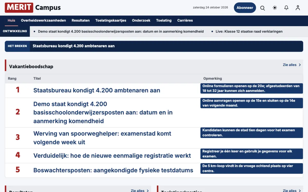Viewport: 308px width, 192px height.
Task: Click the Vakantieboodschap section heading
Action: coord(31,67)
